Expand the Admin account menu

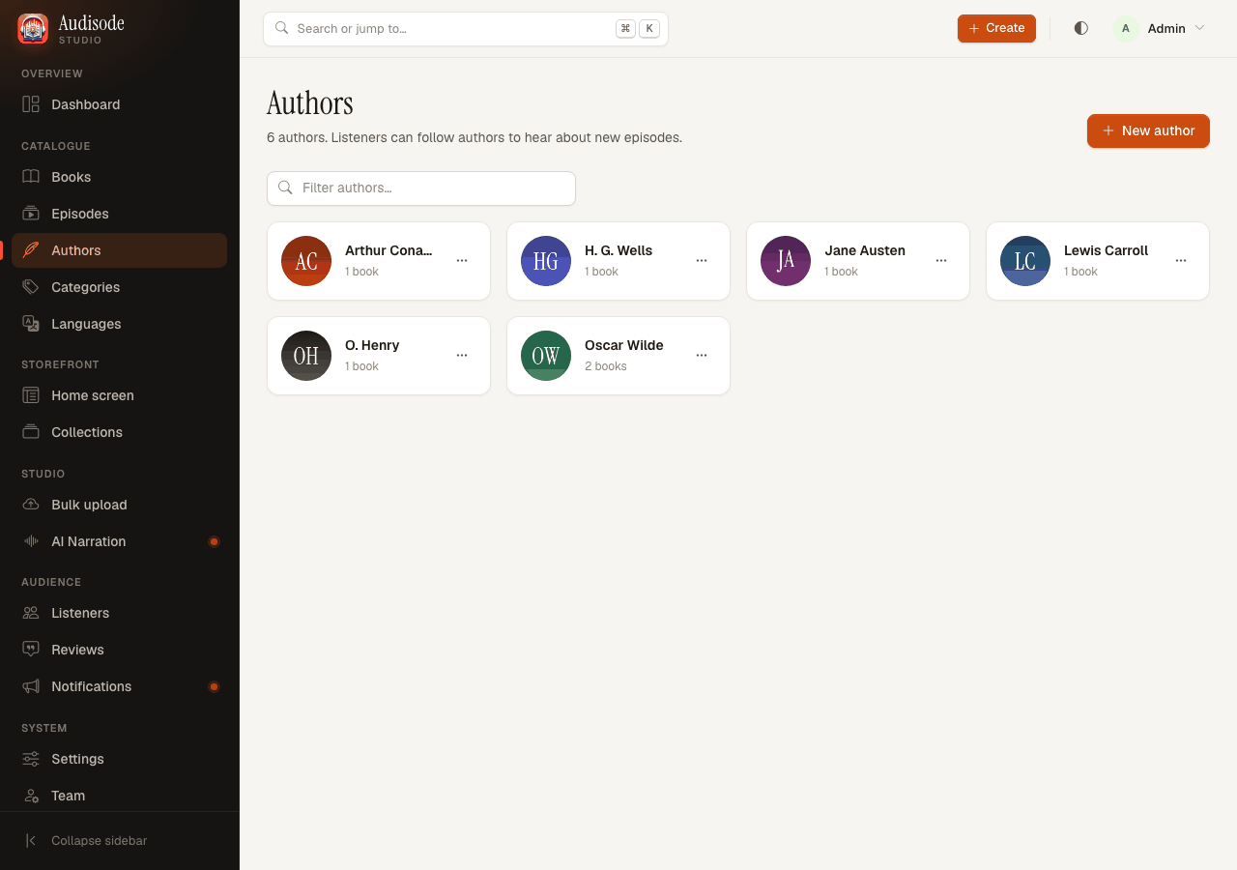(x=1160, y=29)
